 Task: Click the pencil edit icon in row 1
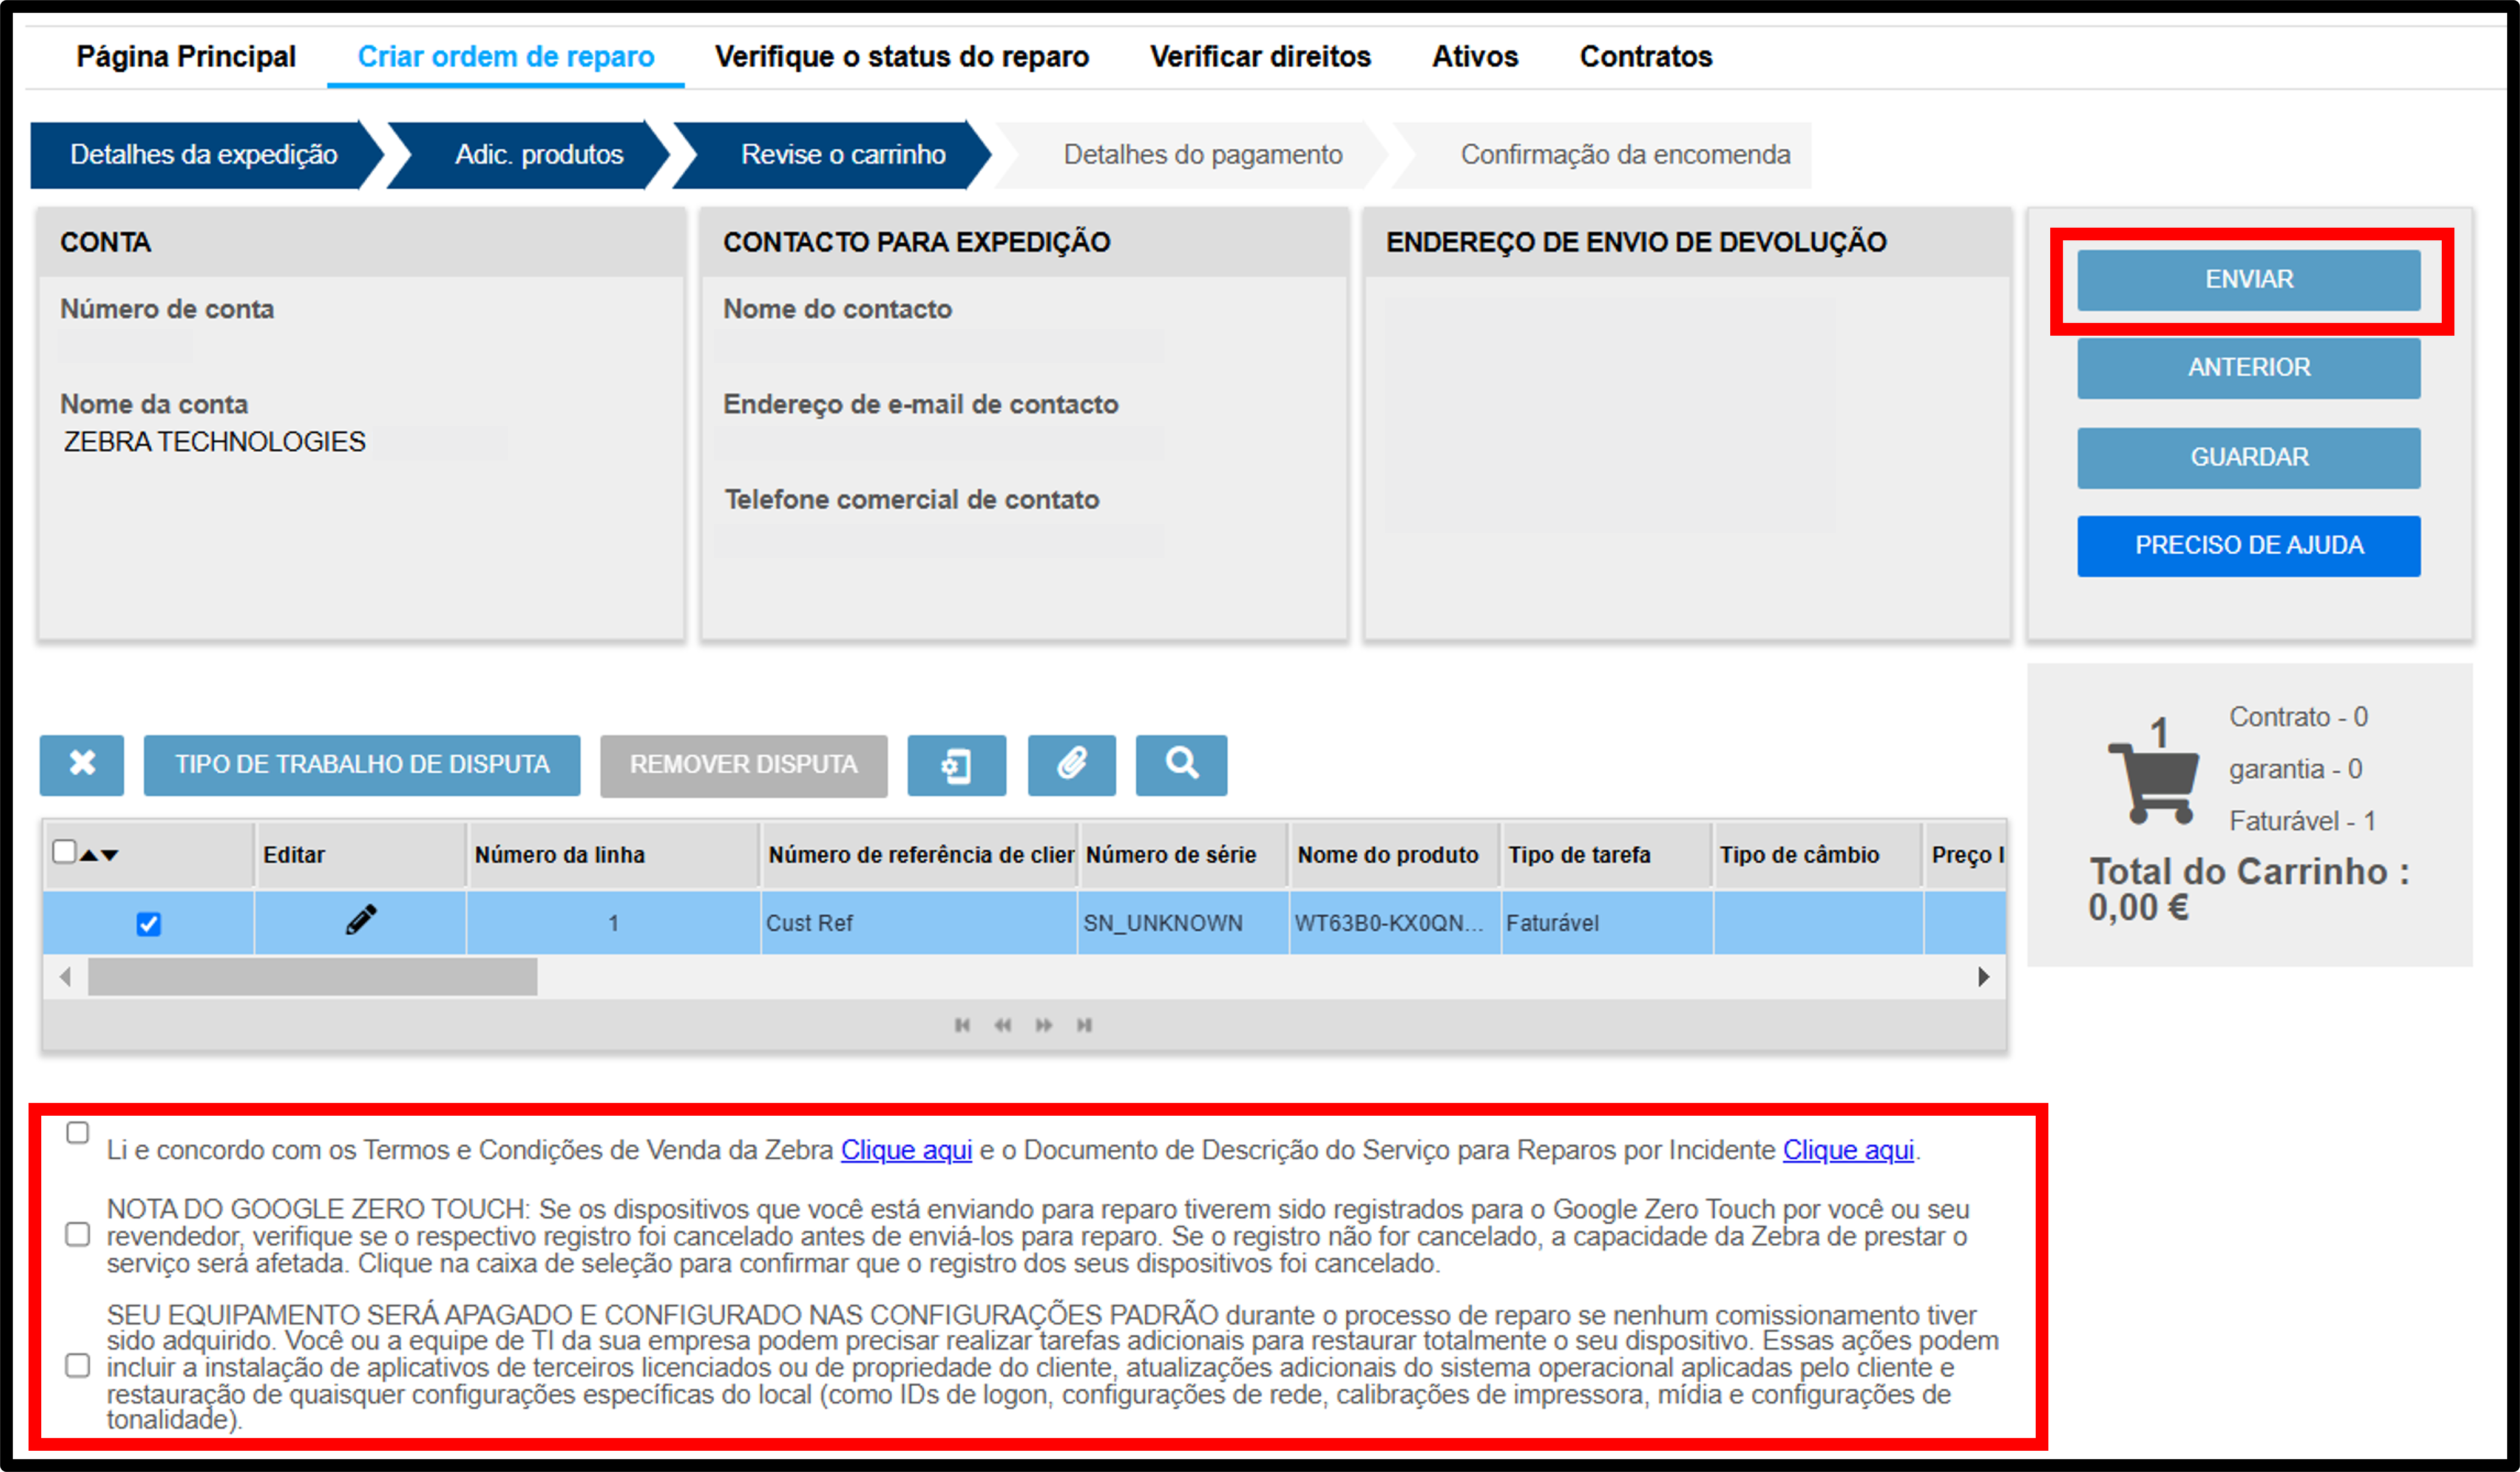[361, 920]
